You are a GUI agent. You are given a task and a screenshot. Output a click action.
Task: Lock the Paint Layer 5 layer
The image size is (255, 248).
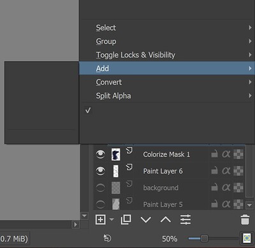(214, 204)
